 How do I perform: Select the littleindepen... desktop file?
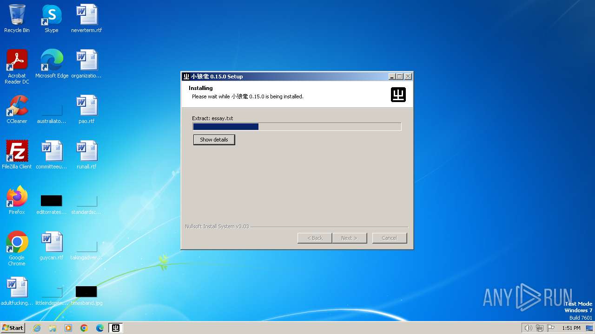(x=52, y=295)
